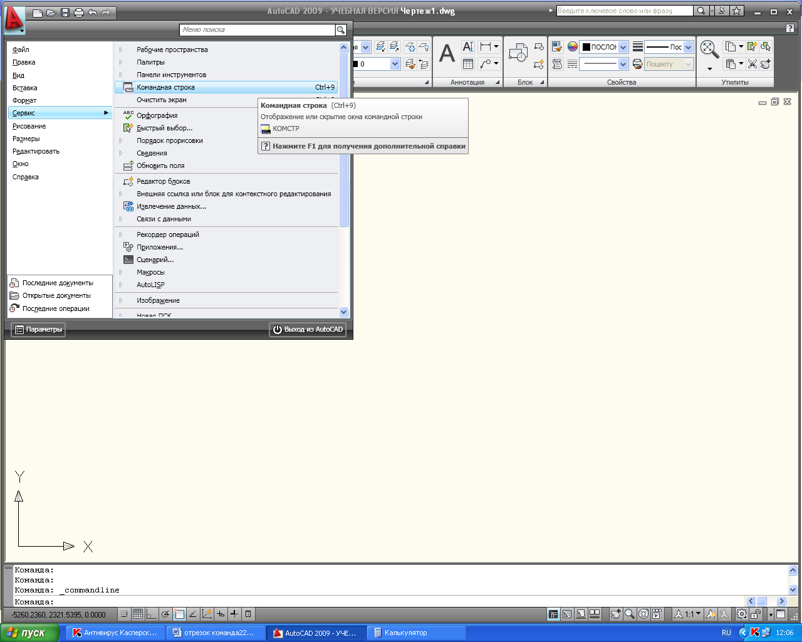This screenshot has width=802, height=642.
Task: Click the large multiline text A tool
Action: [x=447, y=54]
